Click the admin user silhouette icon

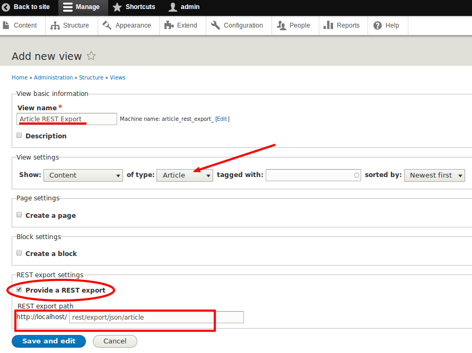click(172, 7)
